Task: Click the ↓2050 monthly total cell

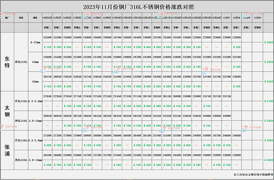Action: coord(269,121)
